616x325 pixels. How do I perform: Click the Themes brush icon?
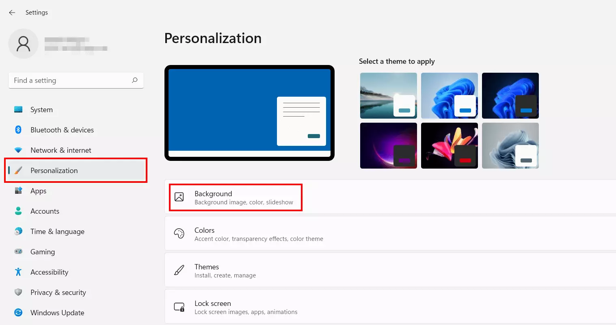point(179,270)
